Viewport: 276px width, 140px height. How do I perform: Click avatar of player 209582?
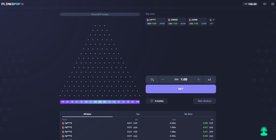tap(169, 20)
